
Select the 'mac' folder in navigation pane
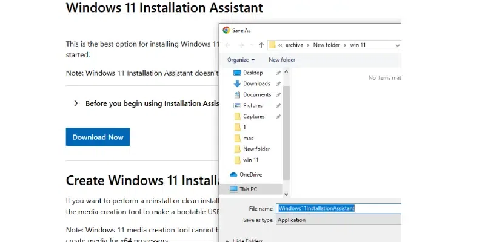coord(248,139)
